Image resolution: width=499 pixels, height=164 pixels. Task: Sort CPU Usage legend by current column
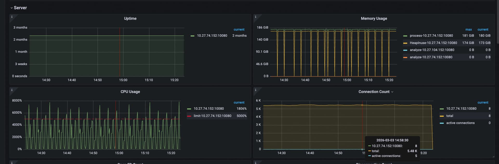tap(239, 102)
